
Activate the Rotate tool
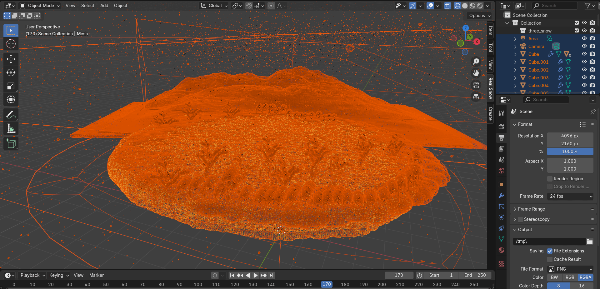[11, 72]
